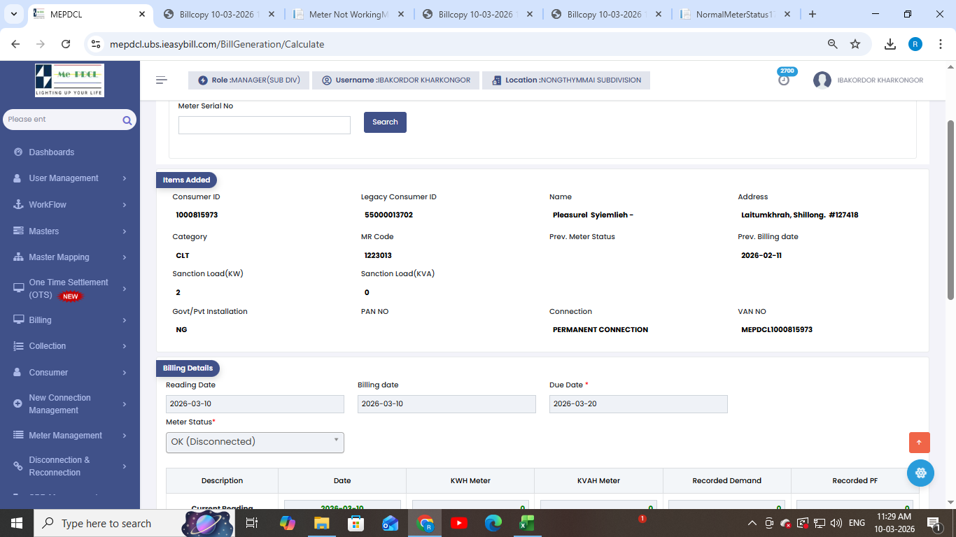
Task: Open the notification clock icon with 2700 badge
Action: 784,80
